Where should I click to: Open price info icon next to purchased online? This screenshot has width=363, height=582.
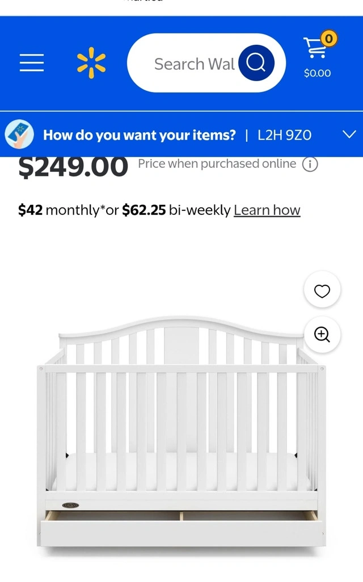[x=310, y=164]
